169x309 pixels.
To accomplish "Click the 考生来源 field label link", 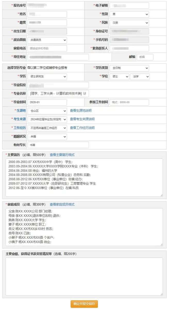I will (x=20, y=119).
